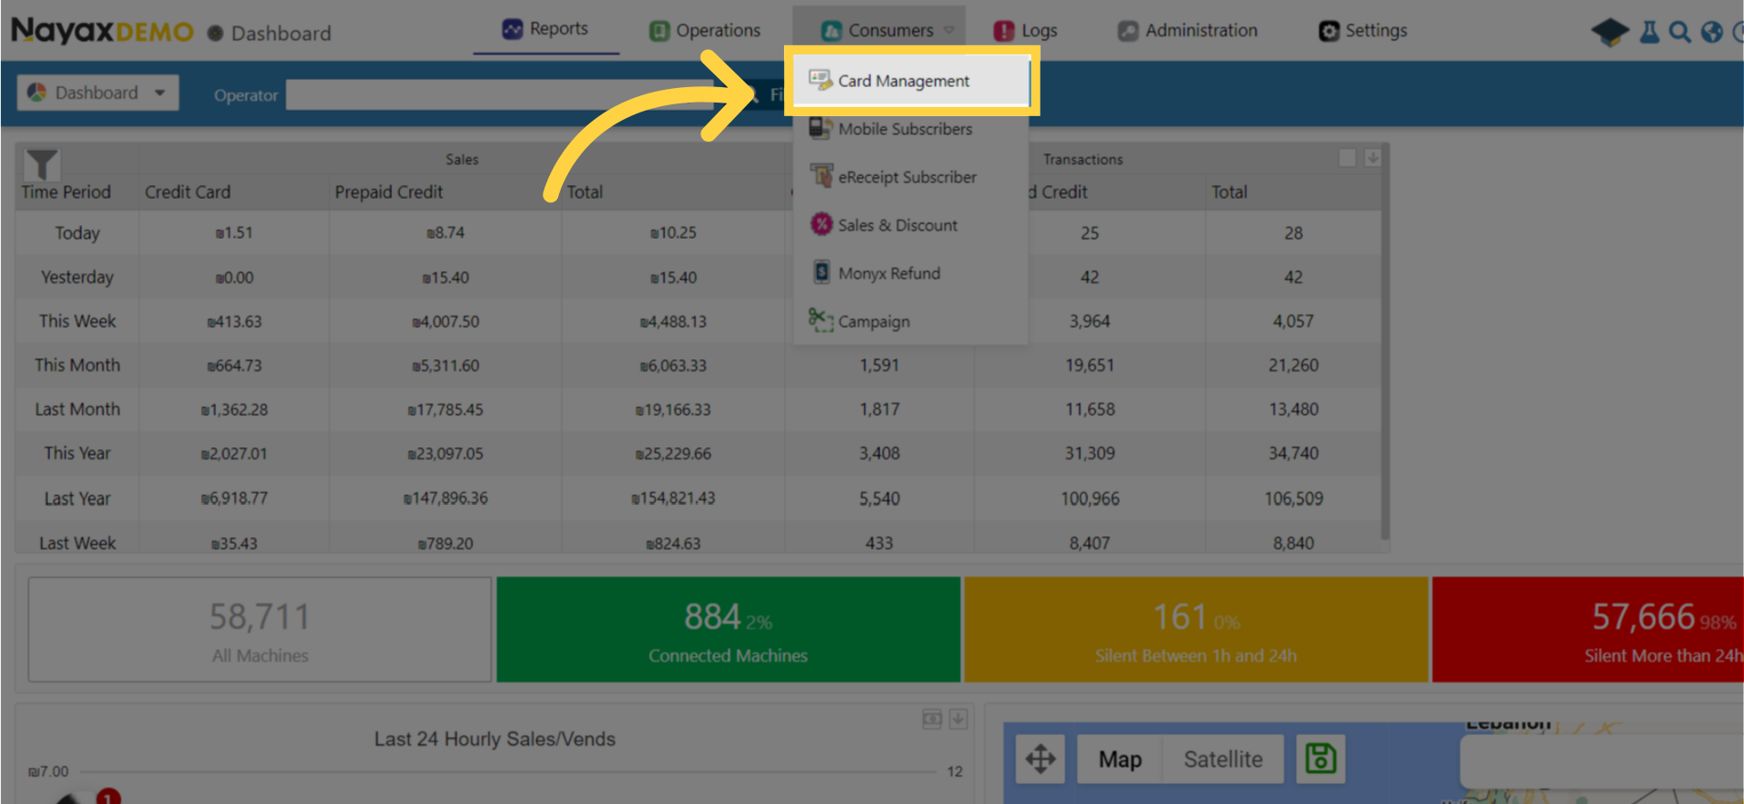
Task: Click the download icon on hourly sales chart
Action: coord(958,720)
